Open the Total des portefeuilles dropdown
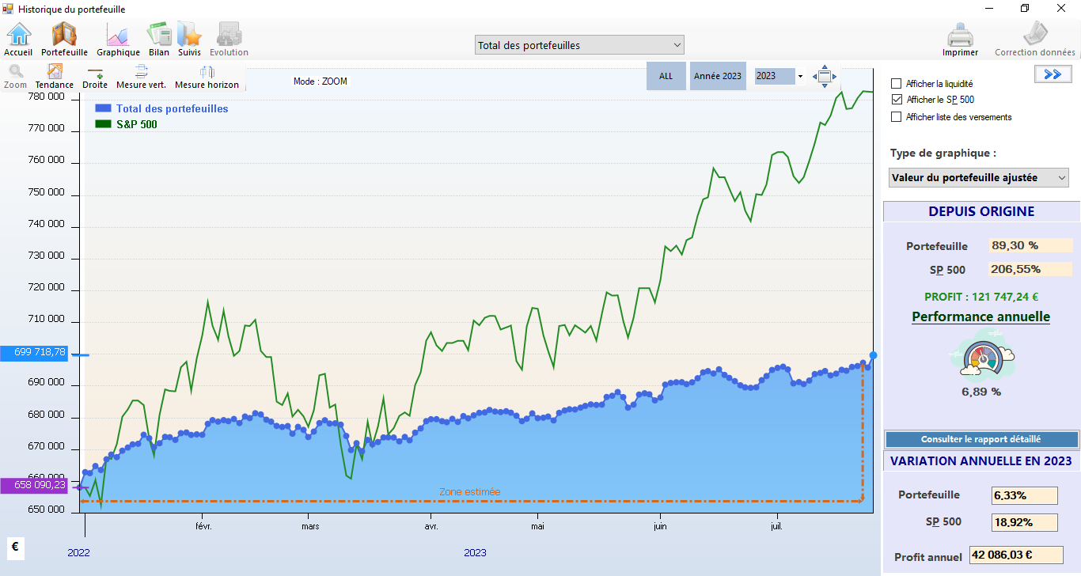 [x=579, y=45]
